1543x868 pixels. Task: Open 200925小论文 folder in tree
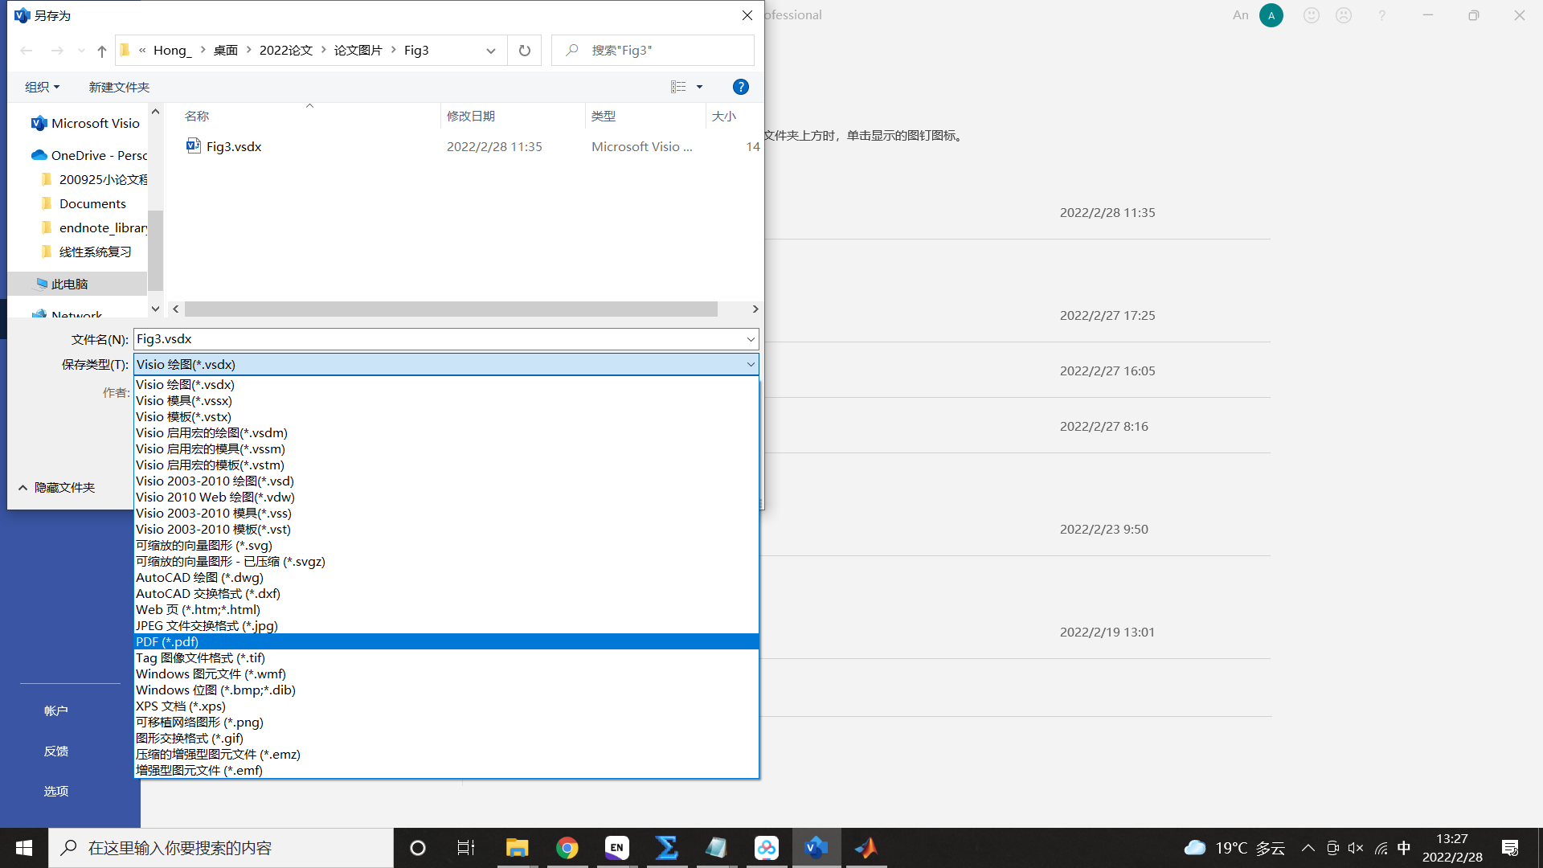click(94, 179)
